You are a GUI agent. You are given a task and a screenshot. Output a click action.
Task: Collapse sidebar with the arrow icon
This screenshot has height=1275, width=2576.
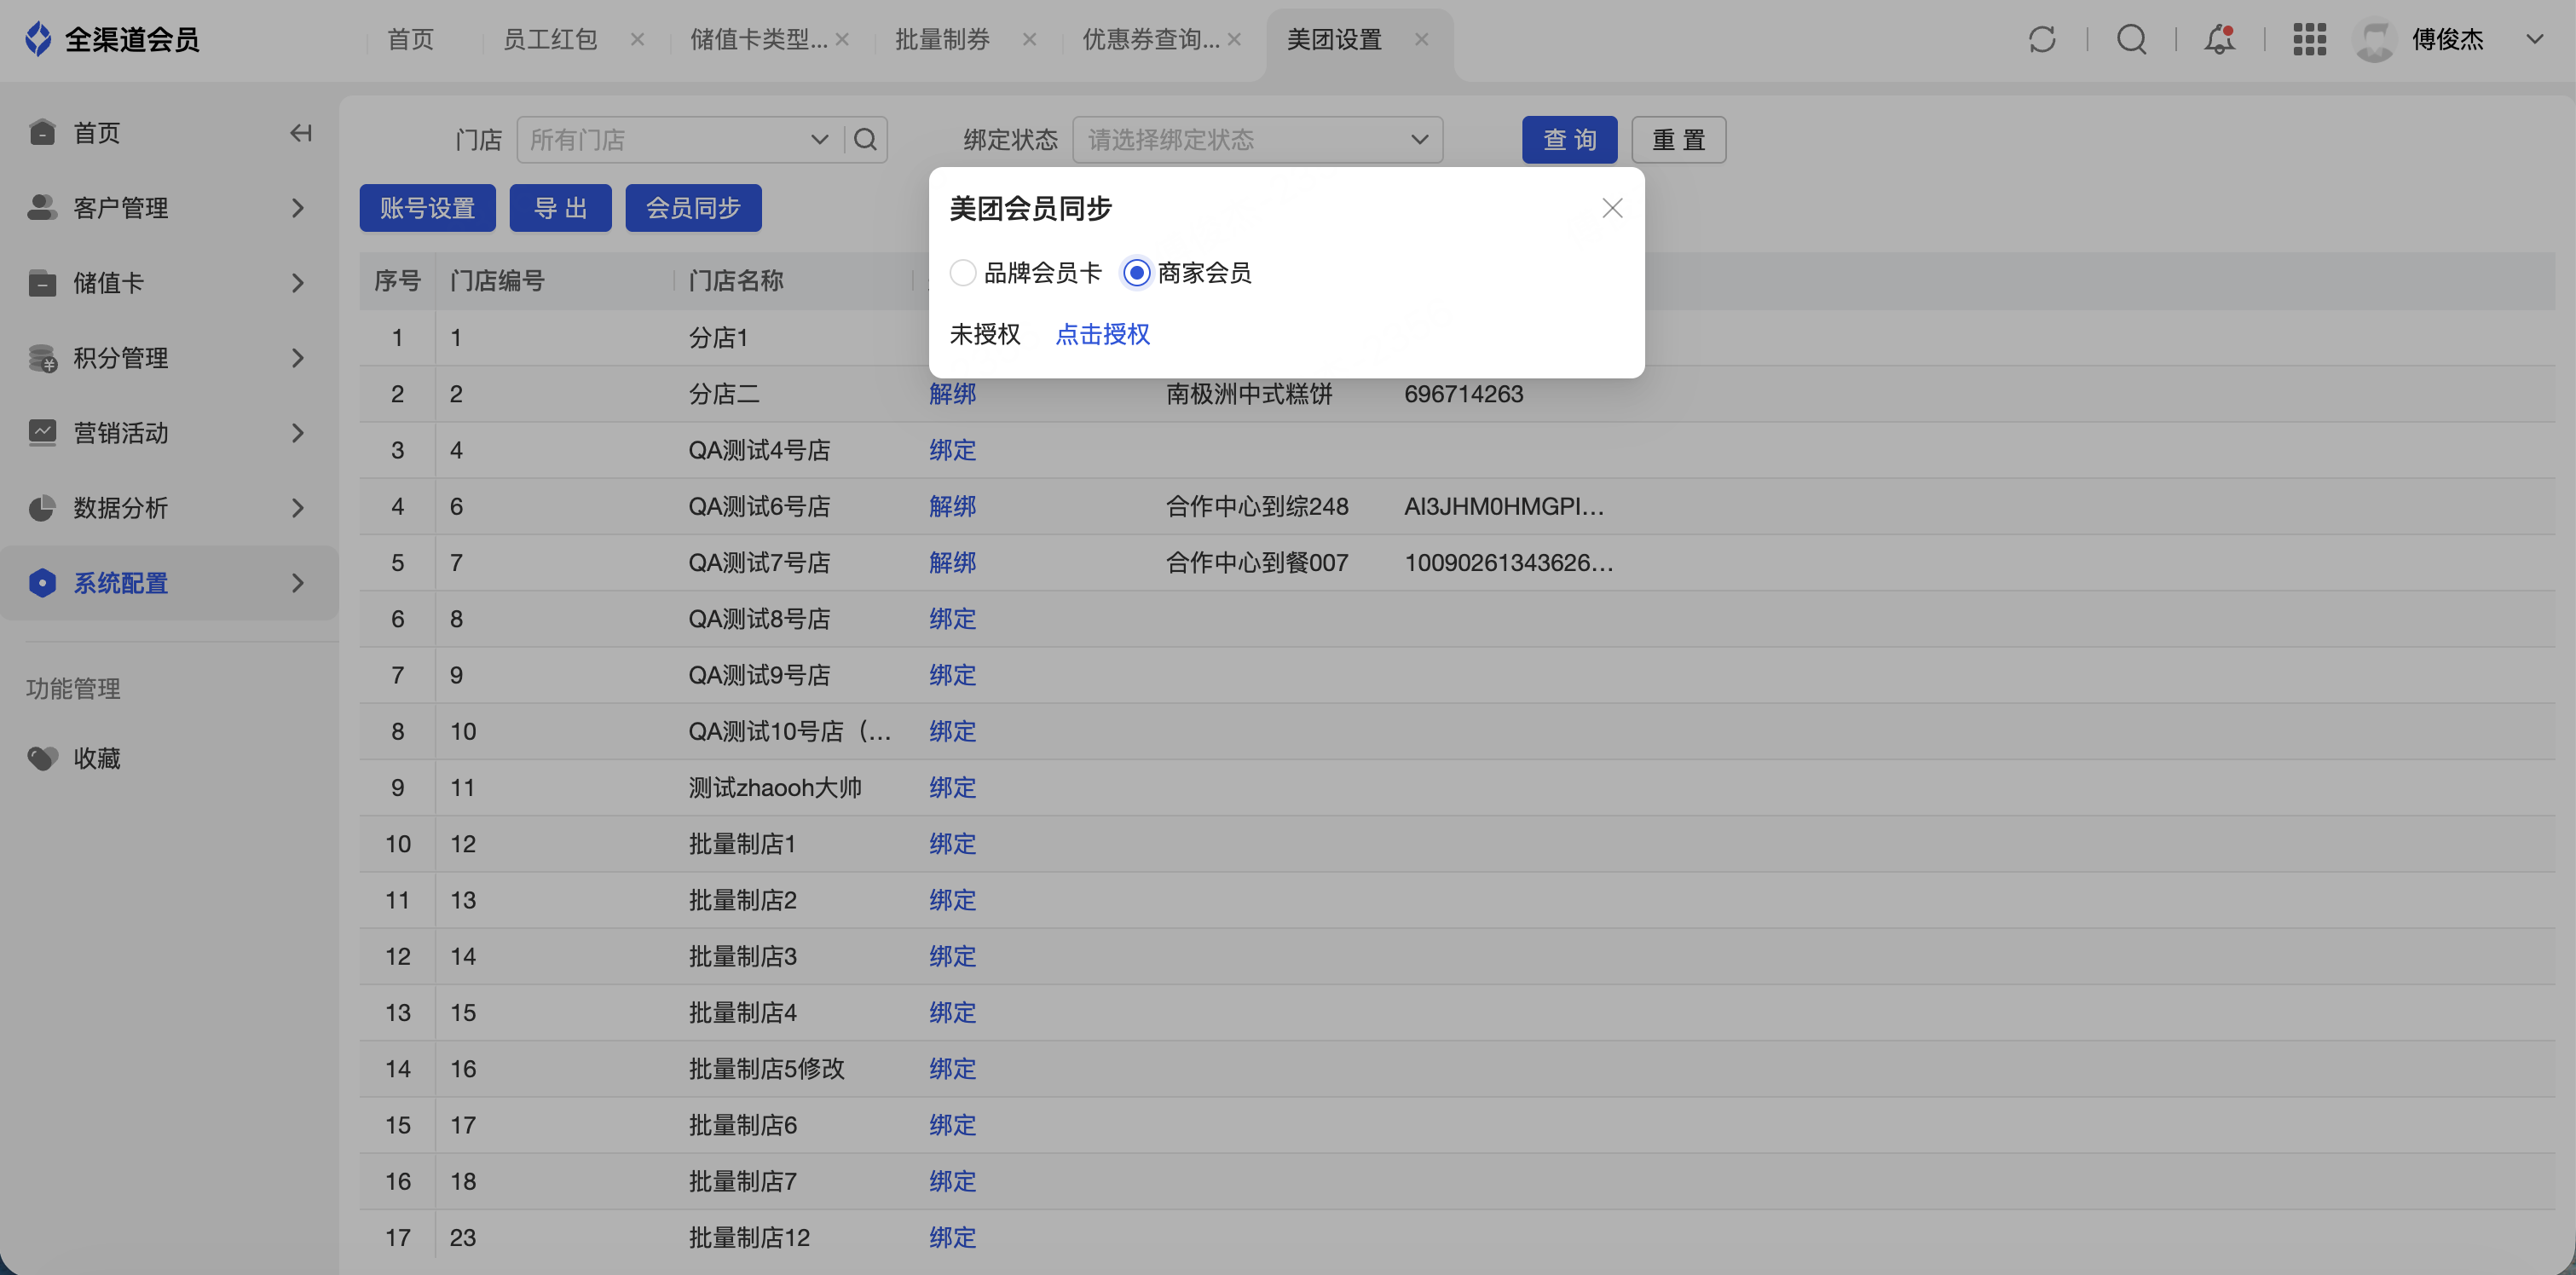click(x=300, y=133)
